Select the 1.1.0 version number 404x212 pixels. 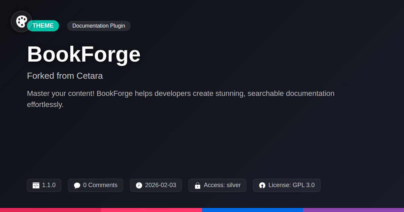coord(49,185)
